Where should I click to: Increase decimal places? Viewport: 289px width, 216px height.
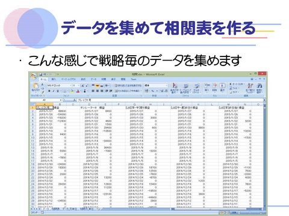pos(162,91)
